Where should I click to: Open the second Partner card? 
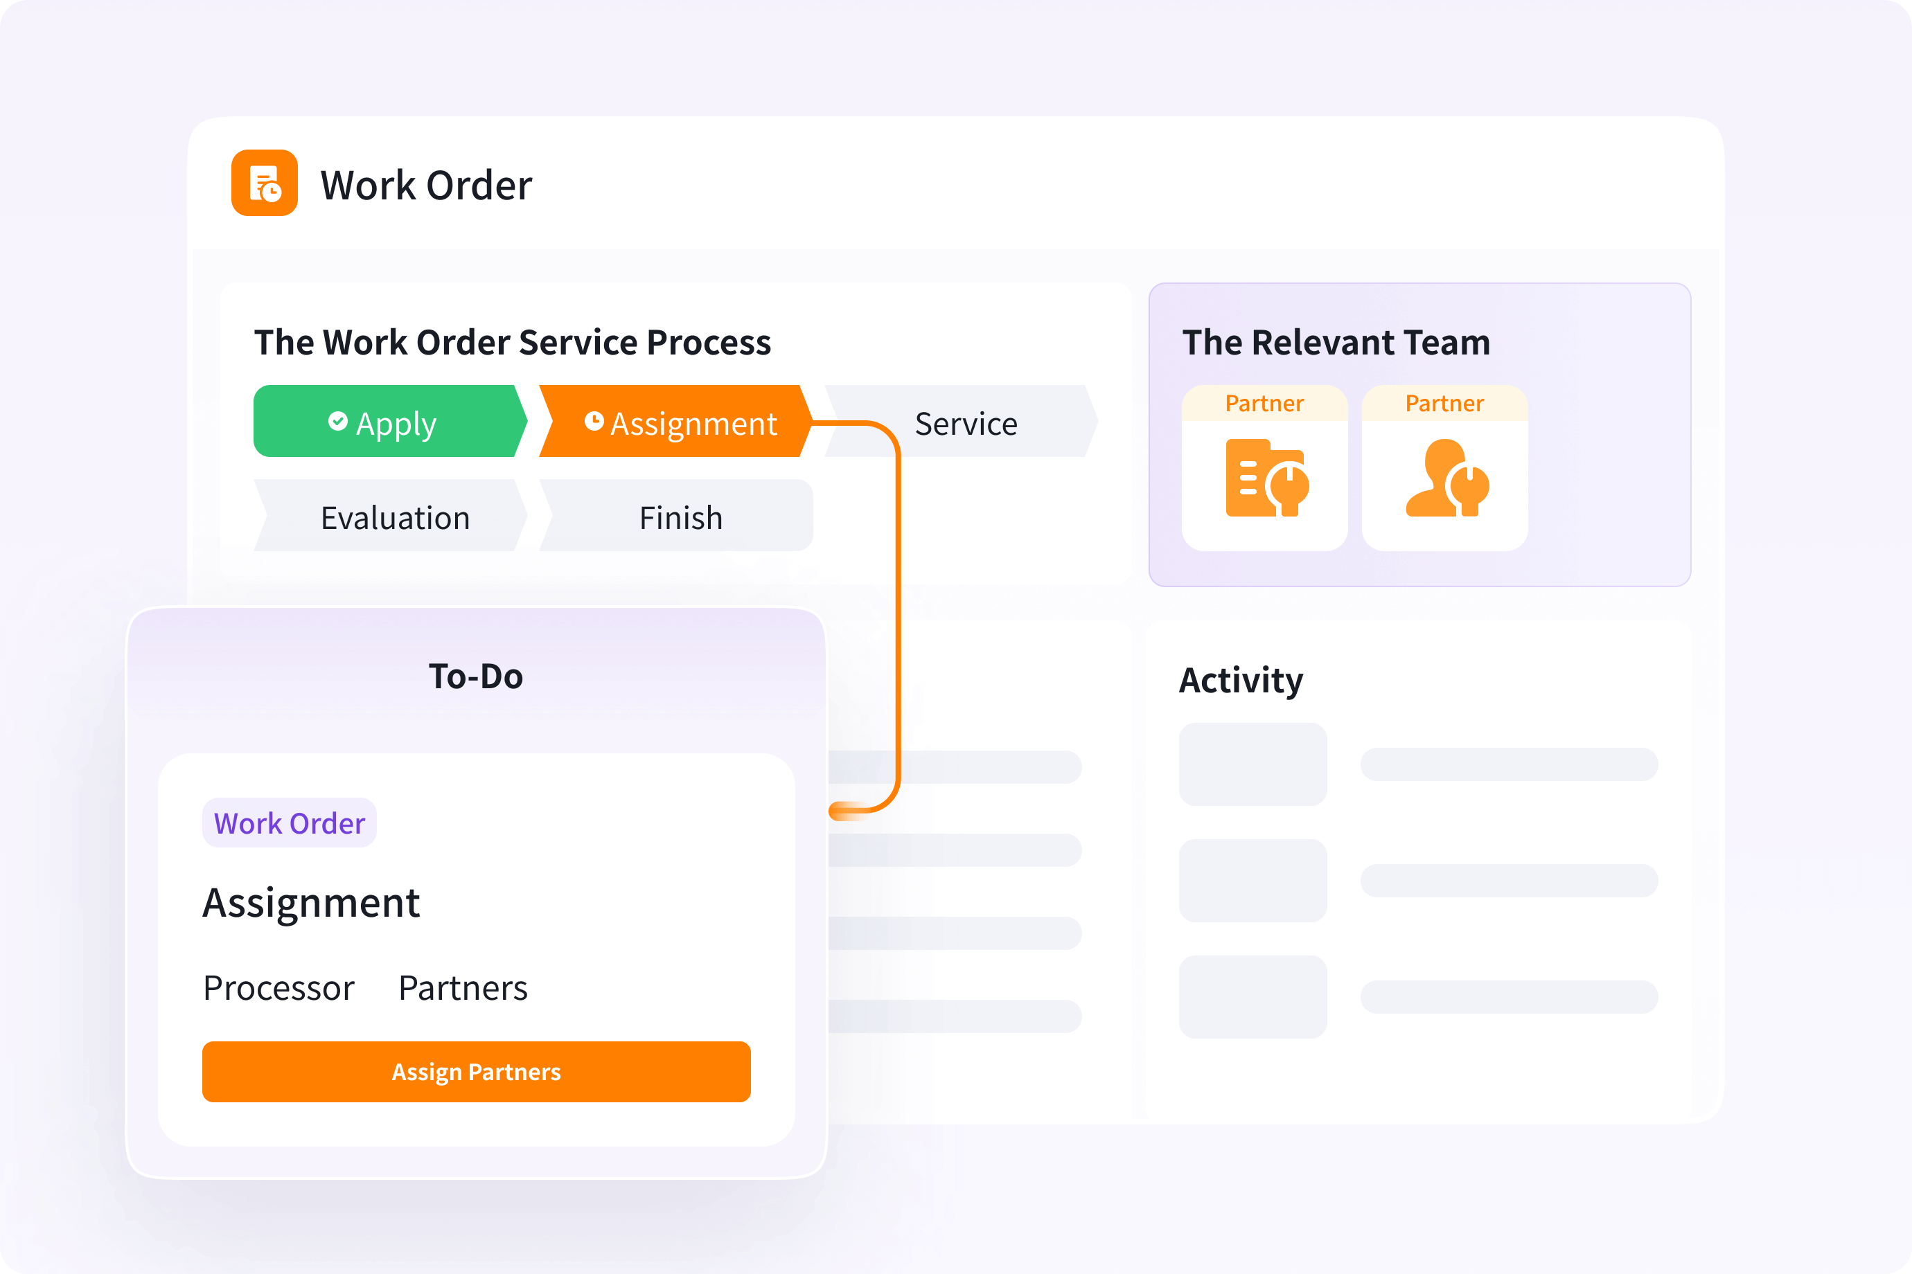pyautogui.click(x=1444, y=467)
